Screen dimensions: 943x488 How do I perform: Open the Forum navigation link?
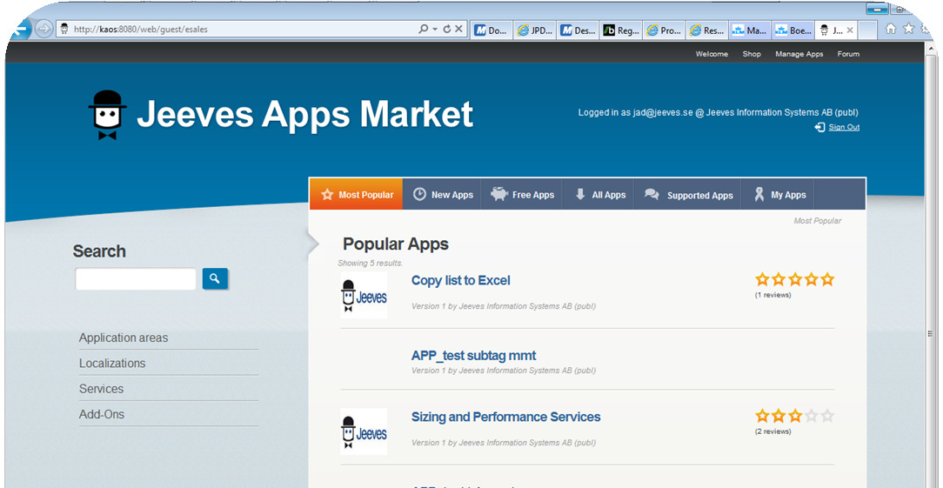point(848,54)
